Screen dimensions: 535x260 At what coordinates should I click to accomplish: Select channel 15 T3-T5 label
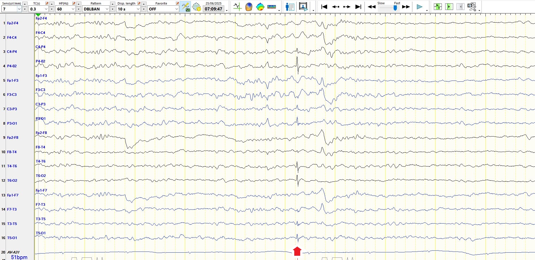[12, 224]
